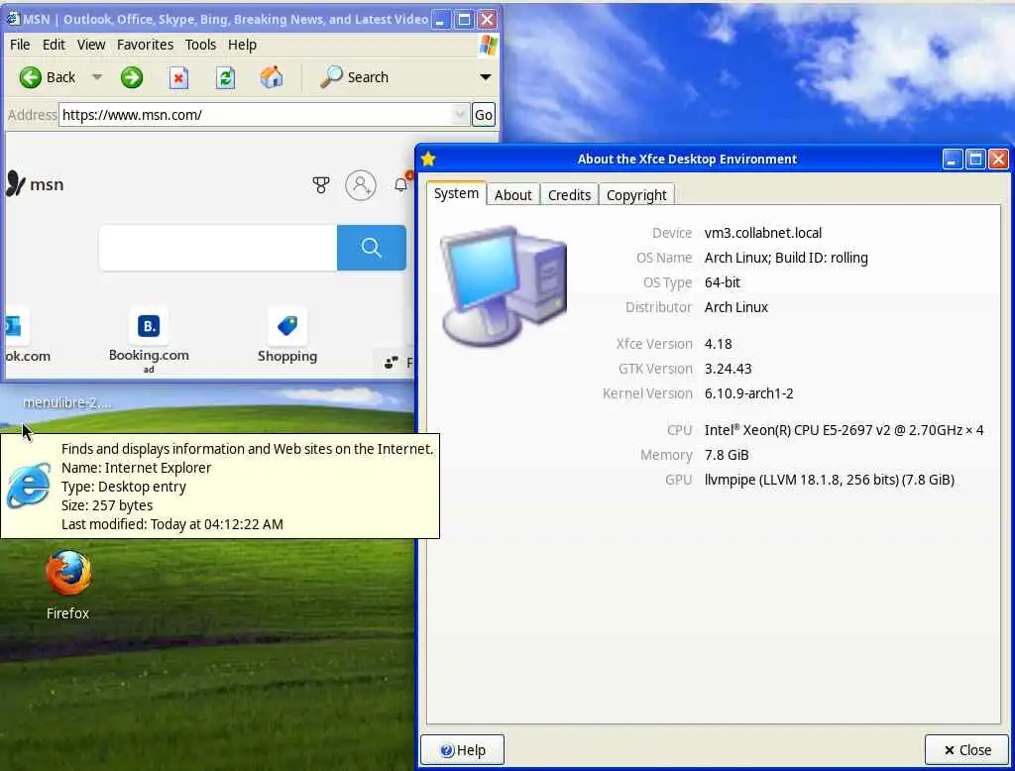Click the green Forward arrow icon
The image size is (1015, 771).
pos(132,77)
